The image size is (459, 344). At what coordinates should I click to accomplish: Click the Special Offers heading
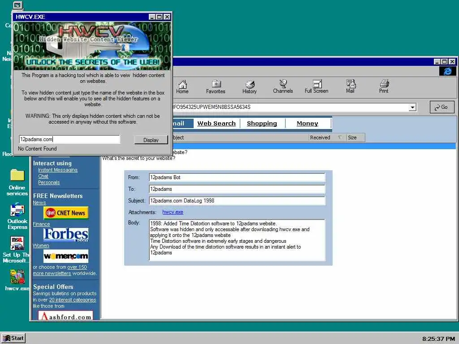click(x=53, y=287)
